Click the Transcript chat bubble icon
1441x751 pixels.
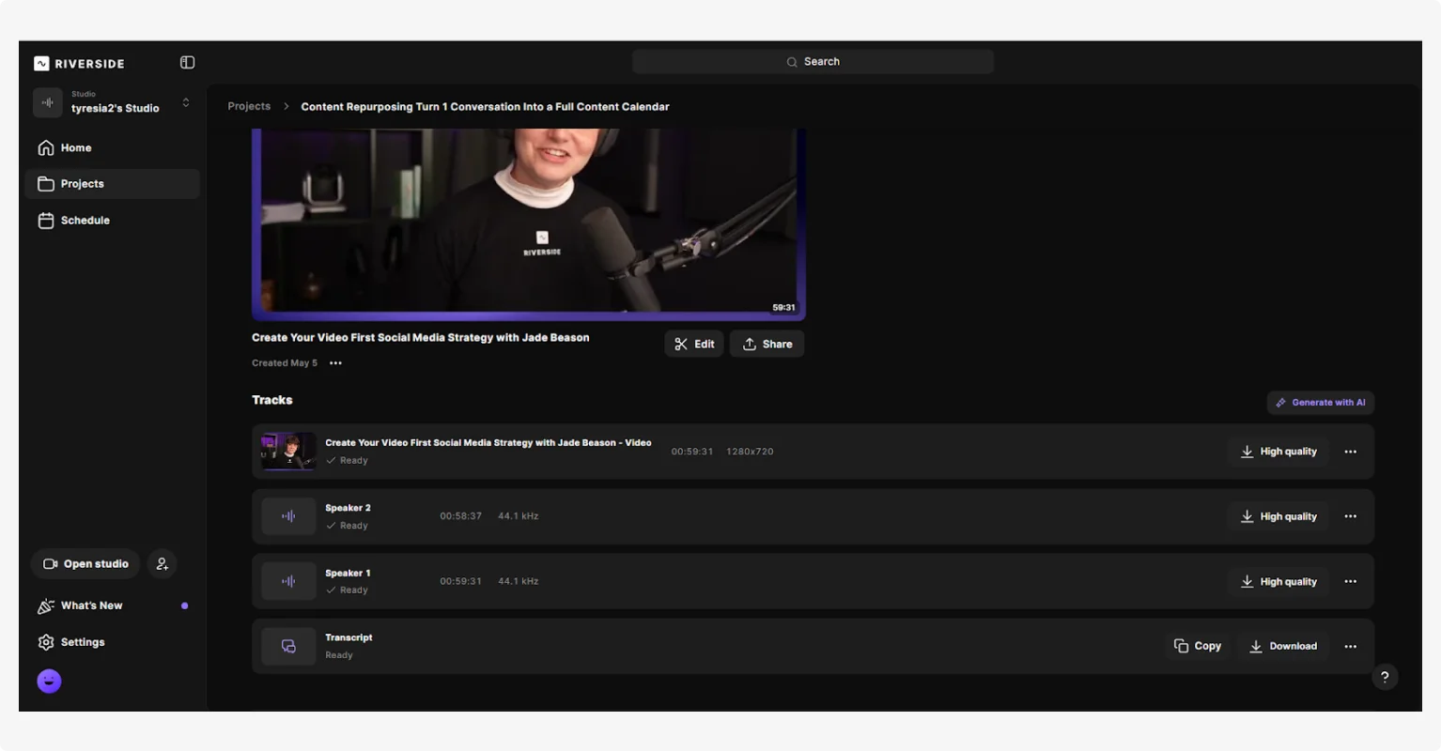[x=288, y=646]
